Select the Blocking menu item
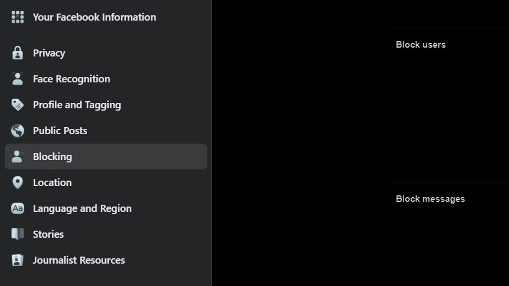Screen dimensions: 509x286 pos(52,157)
